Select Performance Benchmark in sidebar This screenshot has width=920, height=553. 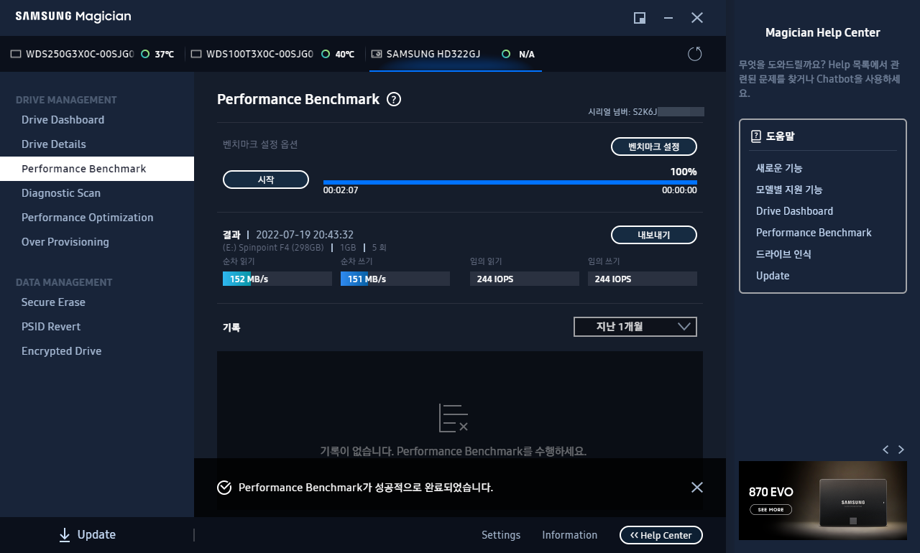[97, 169]
